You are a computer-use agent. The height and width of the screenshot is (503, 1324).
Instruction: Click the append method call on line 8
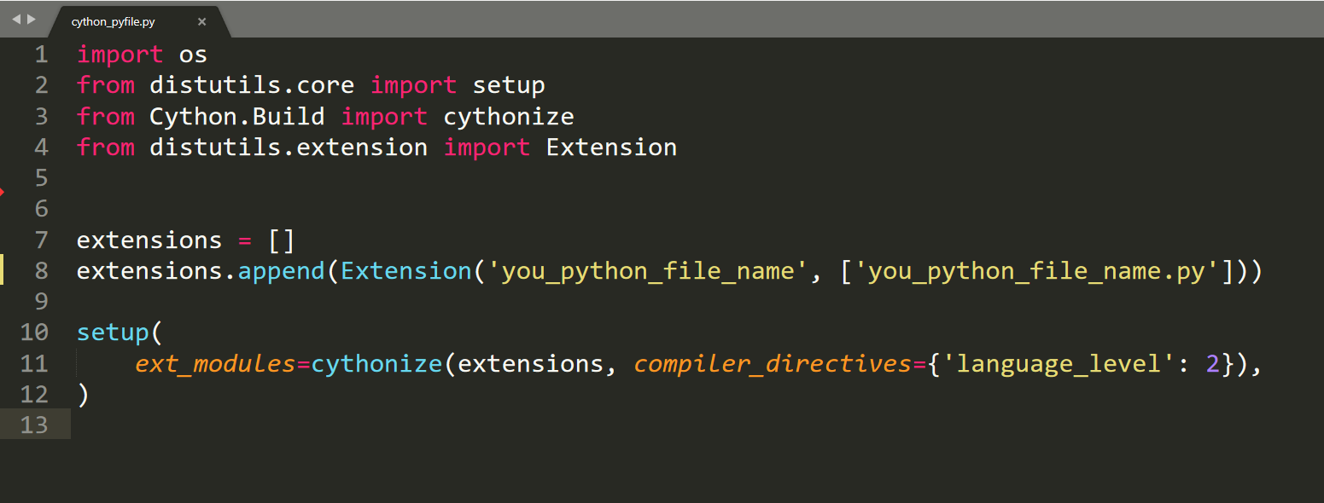click(x=281, y=272)
